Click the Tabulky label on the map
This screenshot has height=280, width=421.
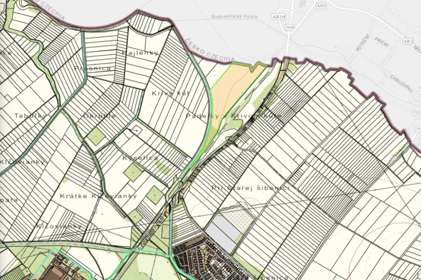point(30,116)
